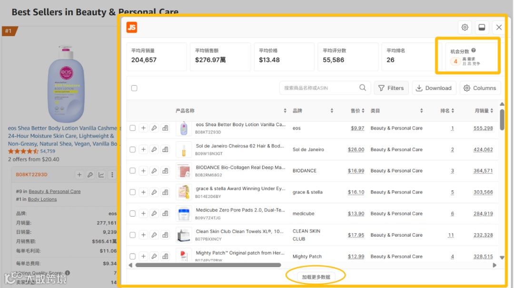Click plus icon for eos Shea Better row
This screenshot has height=288, width=514.
coord(143,128)
